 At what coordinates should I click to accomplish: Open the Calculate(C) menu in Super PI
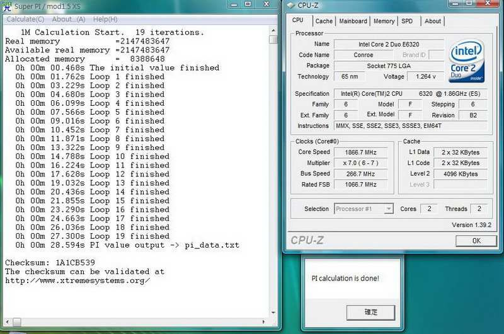click(x=25, y=20)
